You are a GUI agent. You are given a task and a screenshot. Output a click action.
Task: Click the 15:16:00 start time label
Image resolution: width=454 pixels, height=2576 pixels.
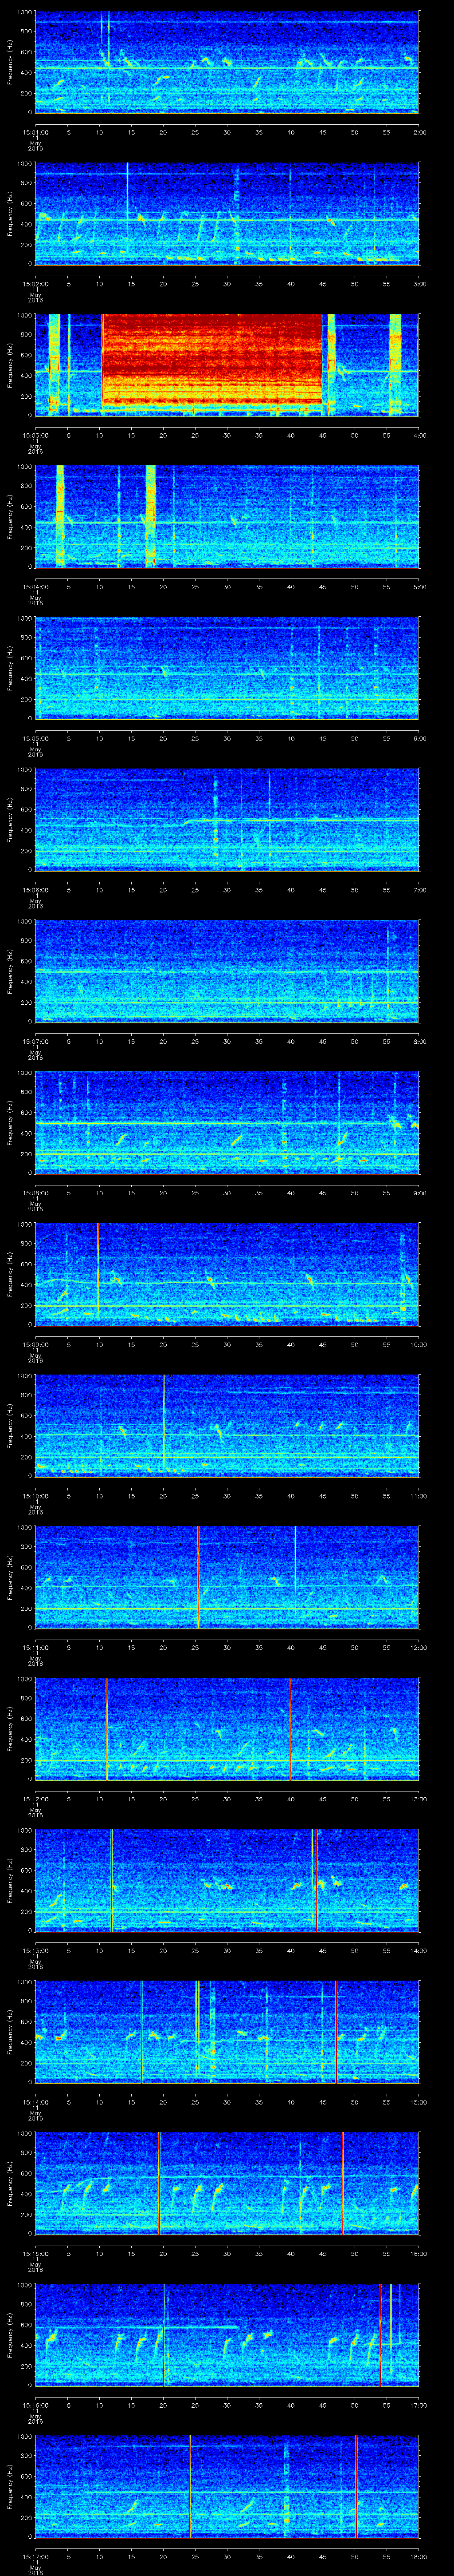pyautogui.click(x=37, y=2406)
